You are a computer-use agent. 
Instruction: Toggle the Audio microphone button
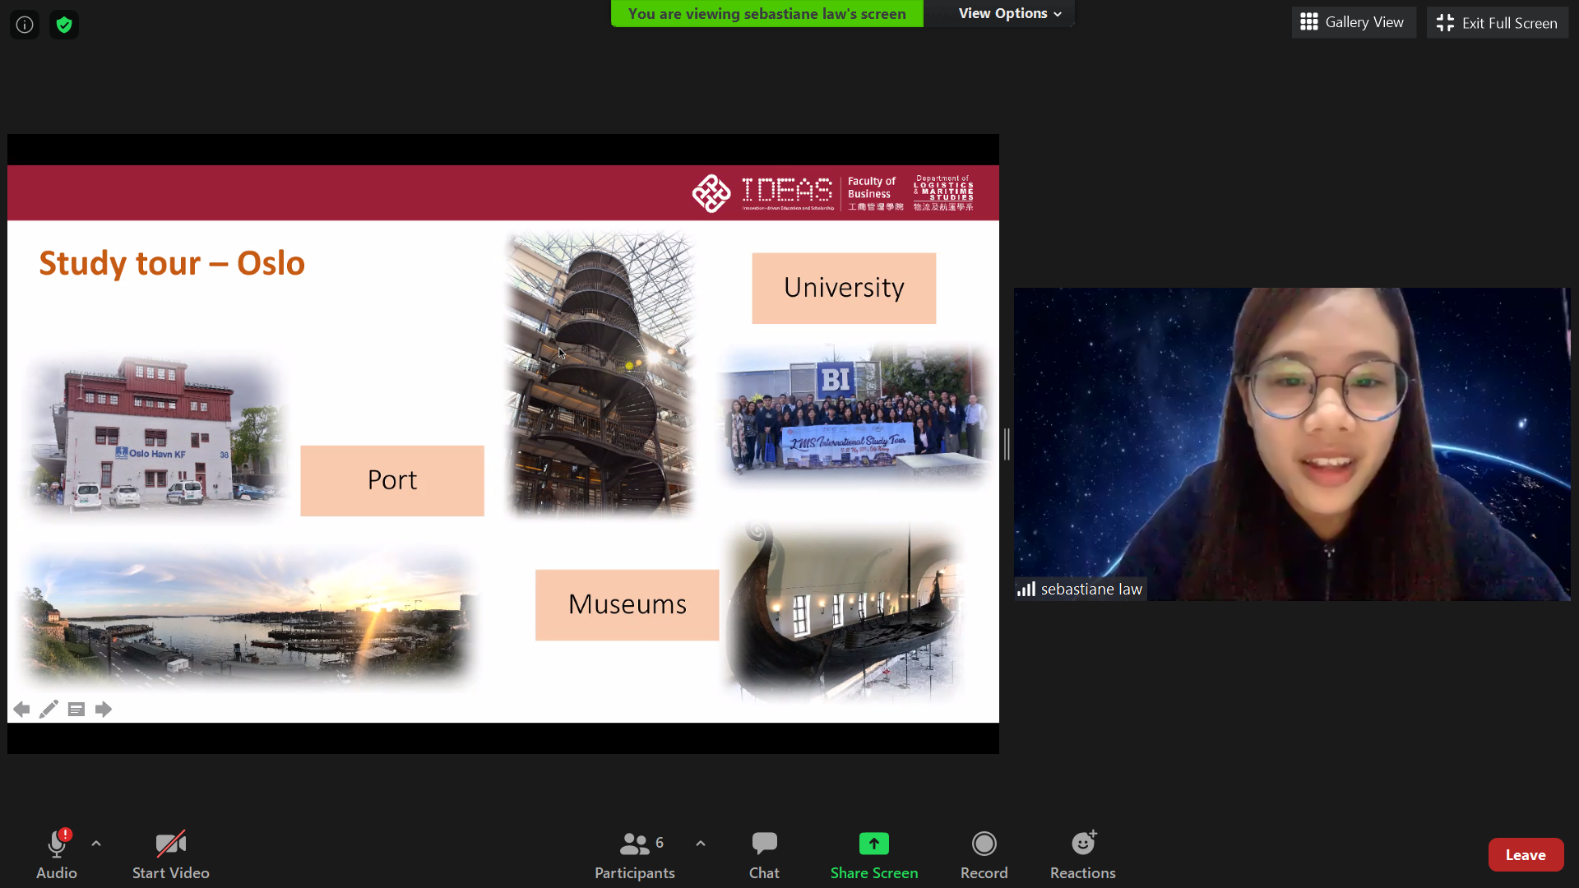click(57, 854)
